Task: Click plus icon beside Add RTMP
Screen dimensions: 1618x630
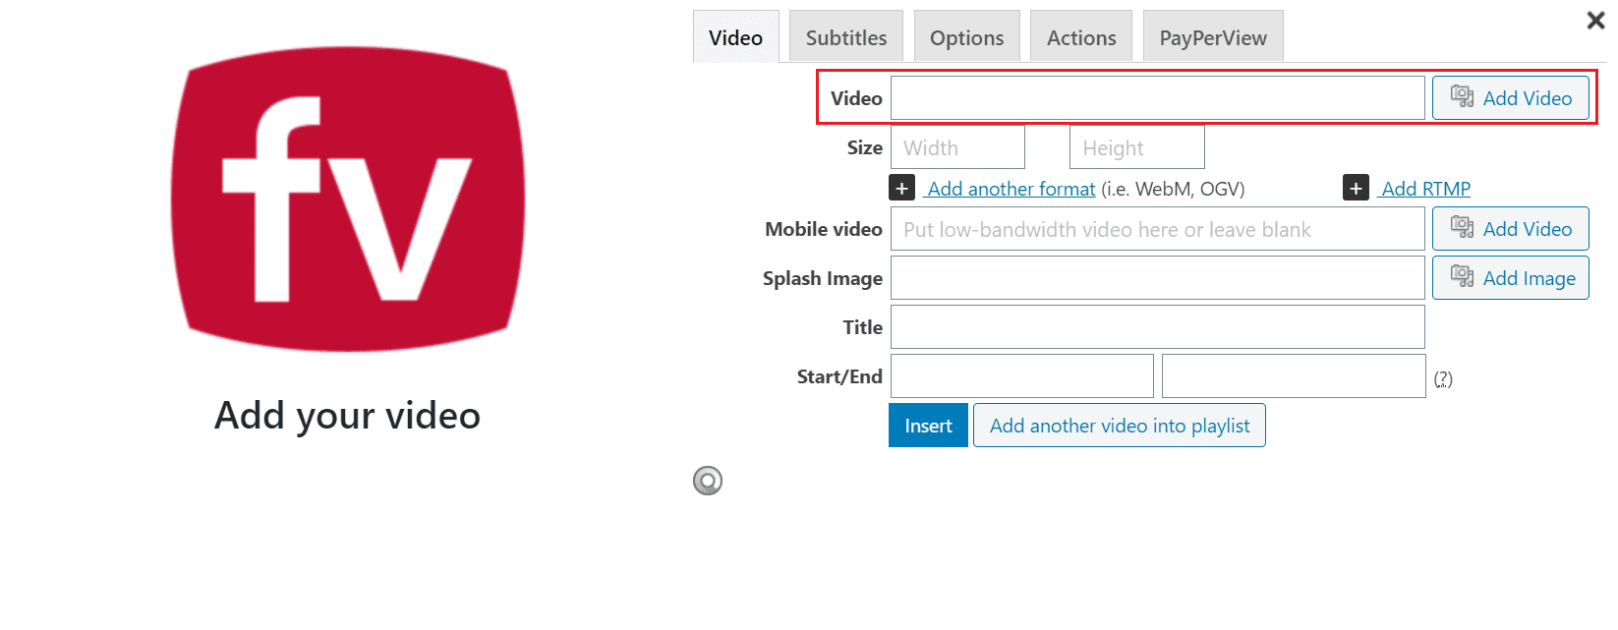Action: 1356,188
